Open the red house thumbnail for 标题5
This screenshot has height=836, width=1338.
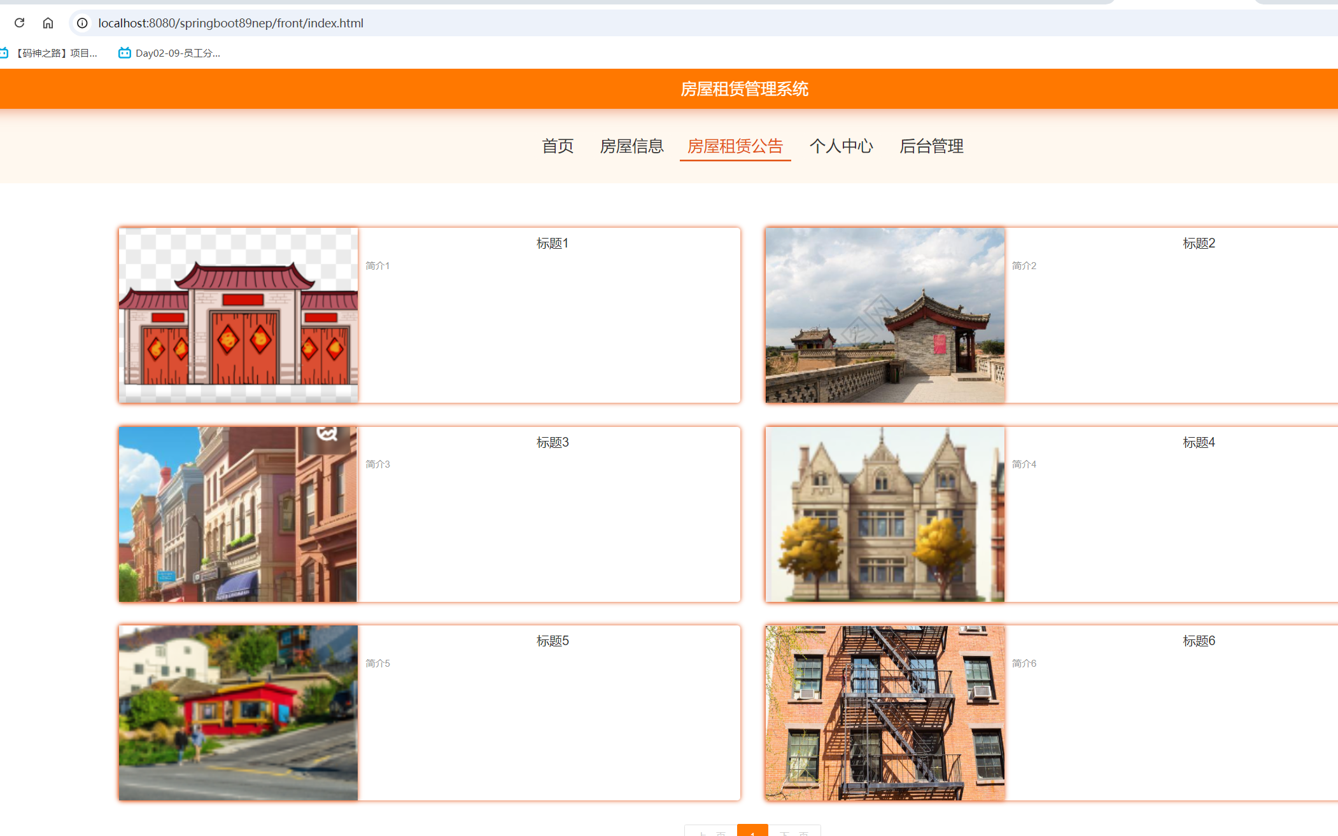(x=238, y=713)
